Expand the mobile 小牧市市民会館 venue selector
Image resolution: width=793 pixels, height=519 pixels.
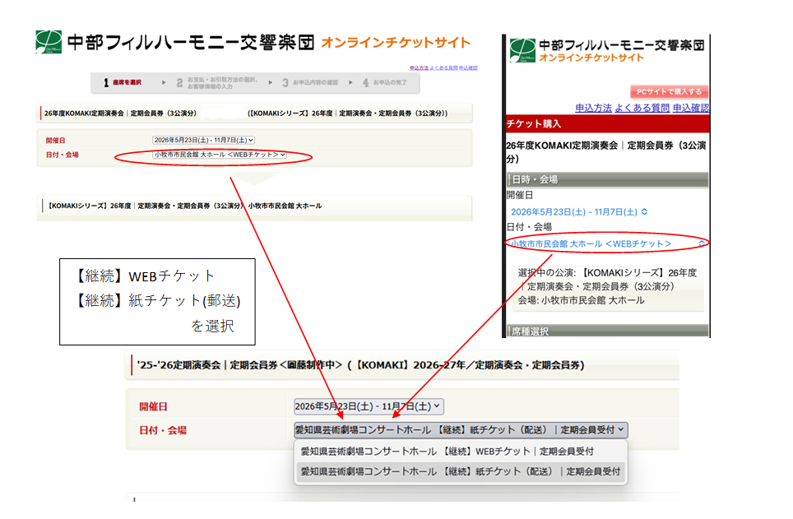(x=606, y=243)
